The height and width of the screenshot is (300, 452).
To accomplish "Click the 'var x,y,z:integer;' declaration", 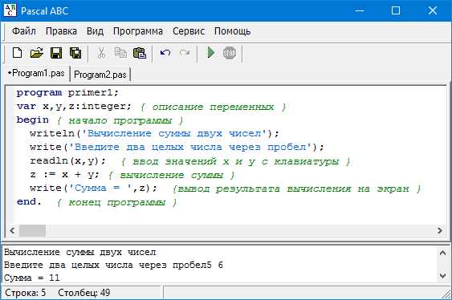I will point(74,107).
